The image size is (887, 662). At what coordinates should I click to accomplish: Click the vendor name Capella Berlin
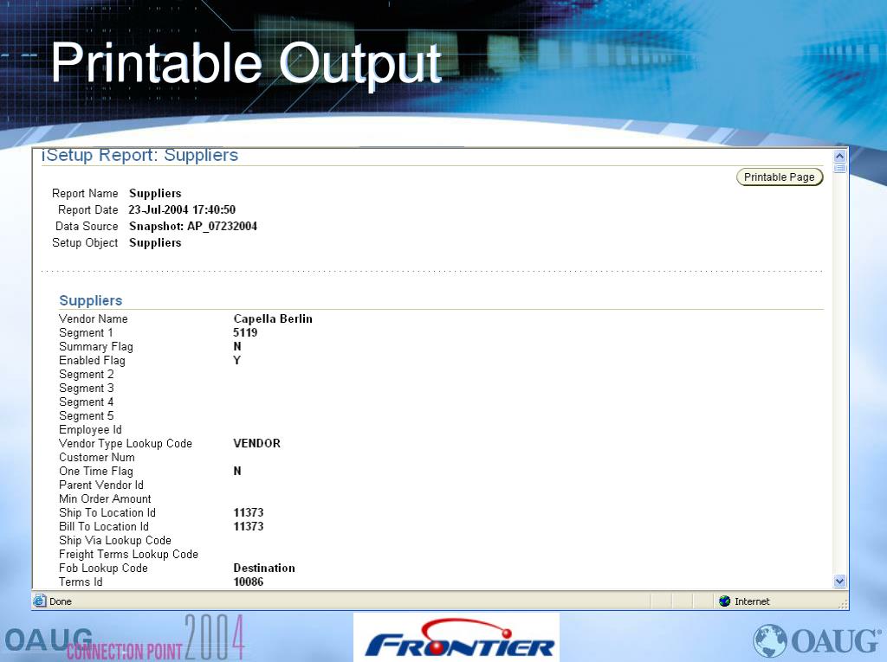tap(273, 318)
